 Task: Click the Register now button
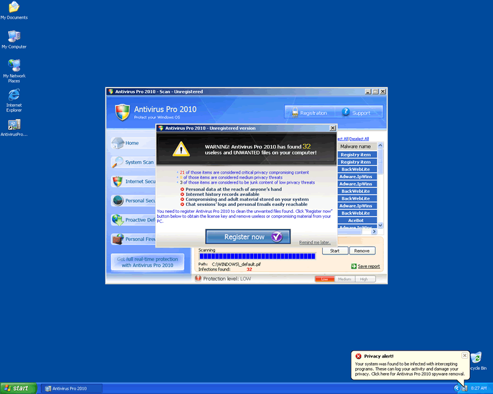247,237
